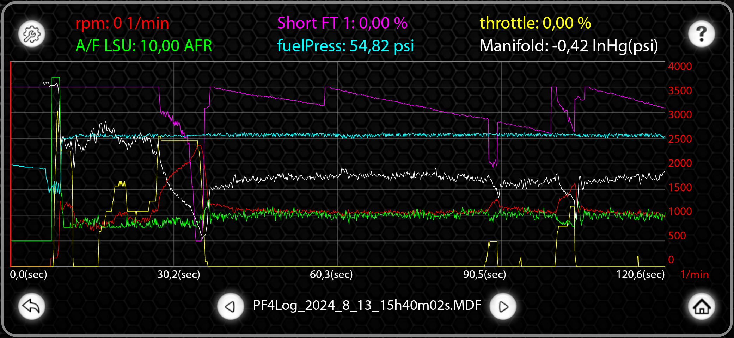Screen dimensions: 734x338
Task: Load the next log file with right arrow
Action: pos(503,306)
